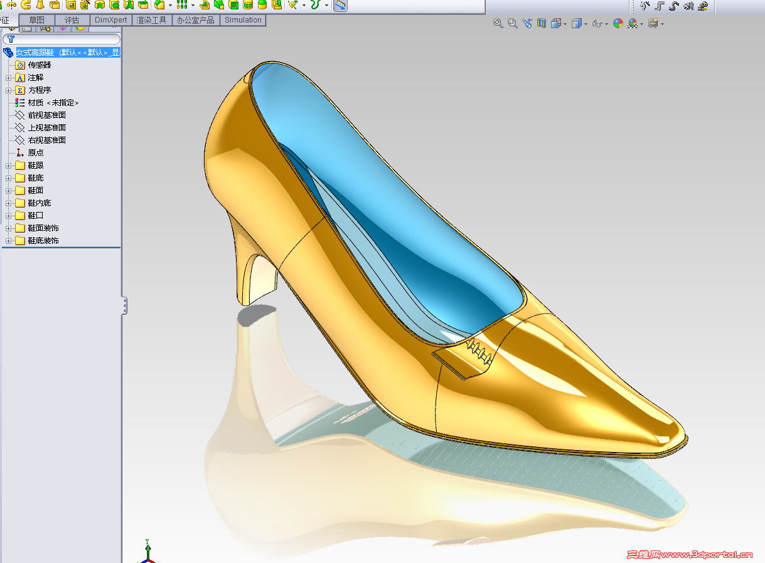Click the Section View icon
Viewport: 765px width, 563px height.
coord(542,23)
